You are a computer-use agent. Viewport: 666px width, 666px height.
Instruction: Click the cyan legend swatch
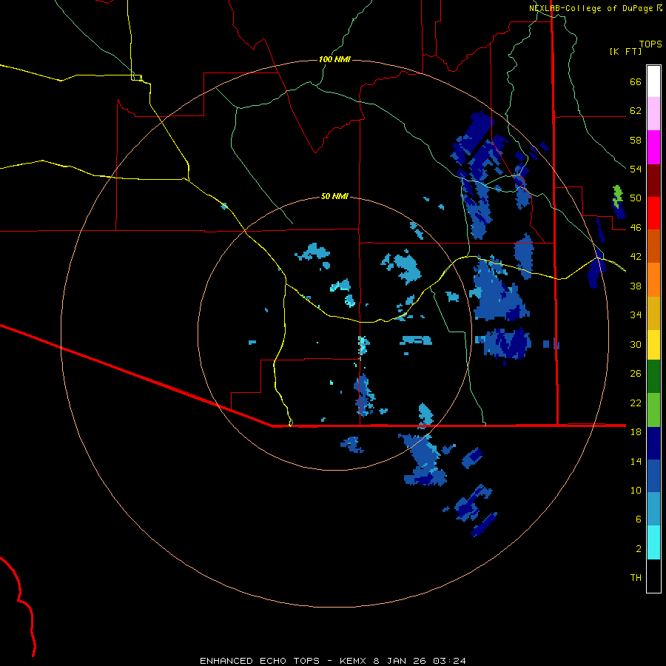pyautogui.click(x=653, y=542)
